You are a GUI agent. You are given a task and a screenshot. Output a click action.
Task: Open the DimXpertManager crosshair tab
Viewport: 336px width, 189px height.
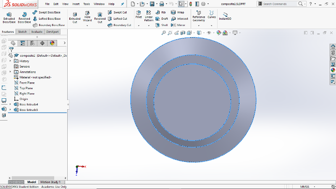(x=42, y=43)
